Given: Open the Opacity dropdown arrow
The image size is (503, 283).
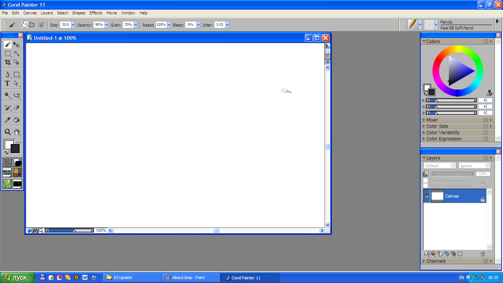Looking at the screenshot, I should point(106,25).
